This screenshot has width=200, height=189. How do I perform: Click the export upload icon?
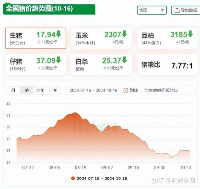coord(177,10)
